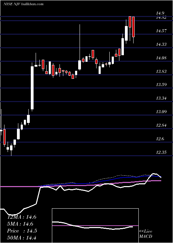Select the 13.83 price axis label
The width and height of the screenshot is (173, 243).
[x=161, y=72]
